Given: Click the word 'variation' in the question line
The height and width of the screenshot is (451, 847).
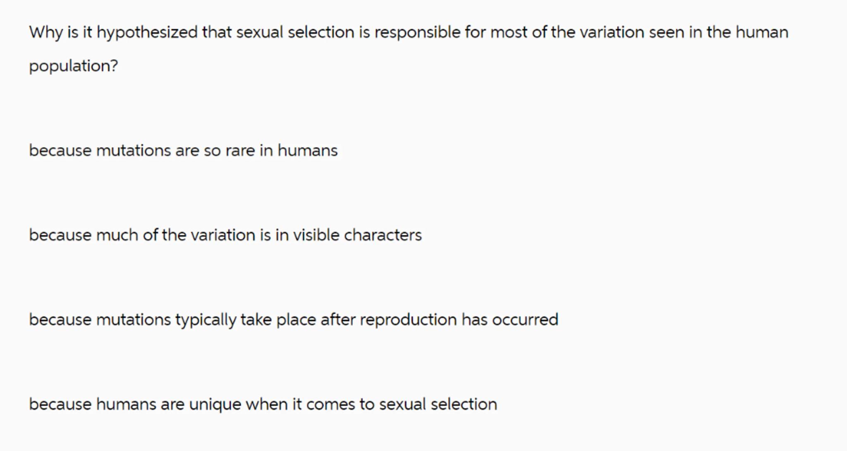Looking at the screenshot, I should click(x=611, y=32).
